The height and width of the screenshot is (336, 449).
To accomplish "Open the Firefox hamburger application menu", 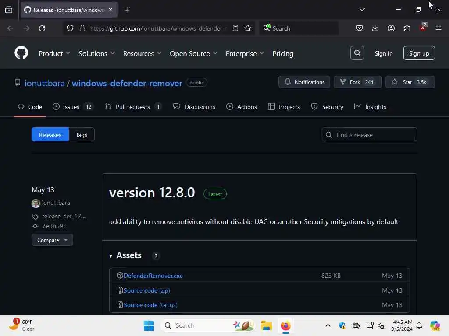I will [438, 28].
